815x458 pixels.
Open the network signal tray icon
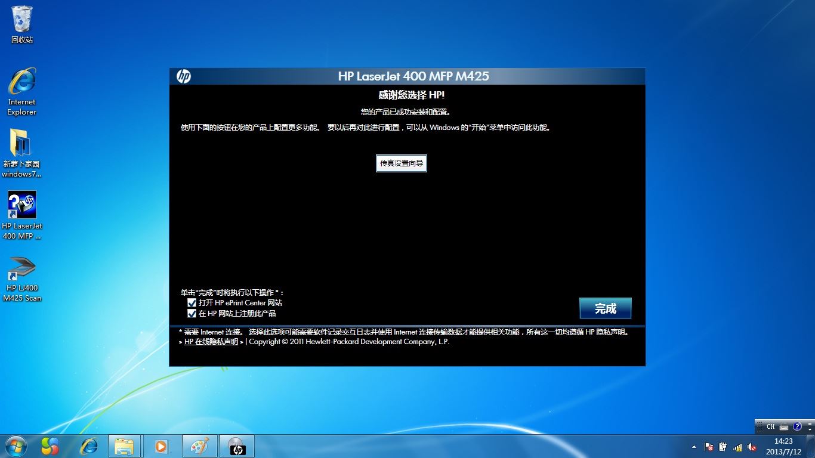click(737, 447)
